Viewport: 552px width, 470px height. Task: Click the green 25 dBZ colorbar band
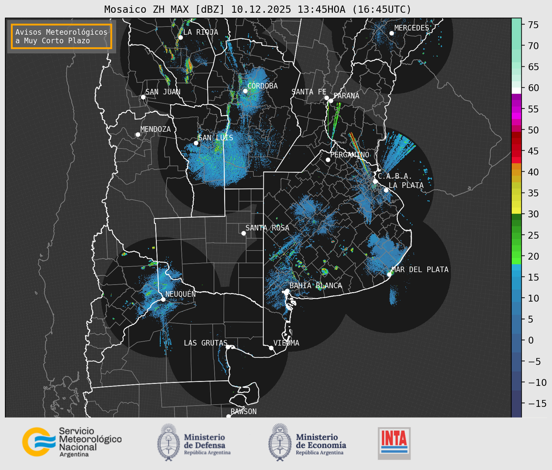(x=516, y=235)
